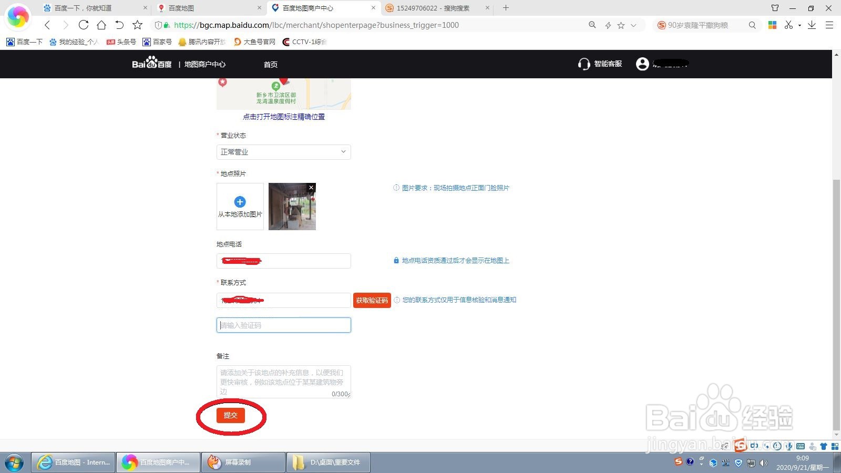Open 智能客服 headset support
The image size is (841, 473).
click(600, 64)
